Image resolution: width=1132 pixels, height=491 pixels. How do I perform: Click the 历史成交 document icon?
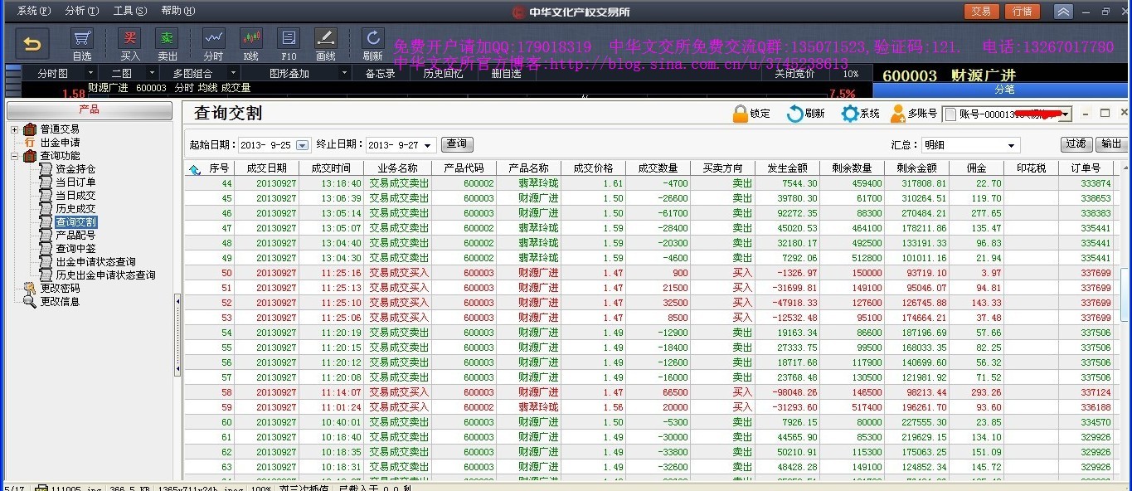point(46,209)
